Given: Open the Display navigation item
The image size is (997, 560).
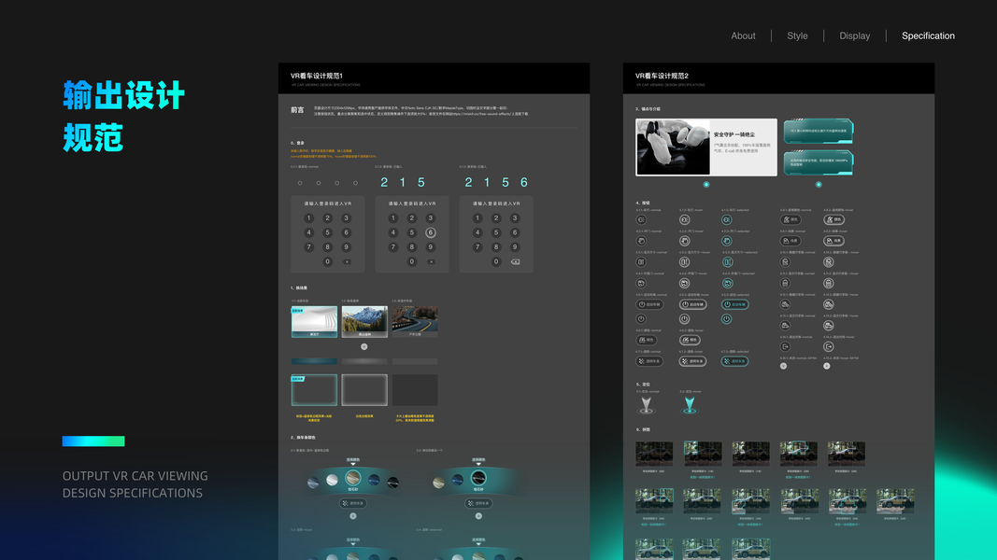Looking at the screenshot, I should point(854,36).
